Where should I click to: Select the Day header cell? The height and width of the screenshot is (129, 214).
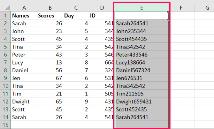pos(76,15)
